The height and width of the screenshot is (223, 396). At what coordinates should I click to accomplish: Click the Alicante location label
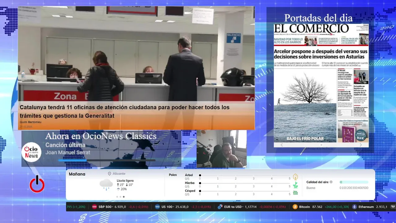click(119, 174)
